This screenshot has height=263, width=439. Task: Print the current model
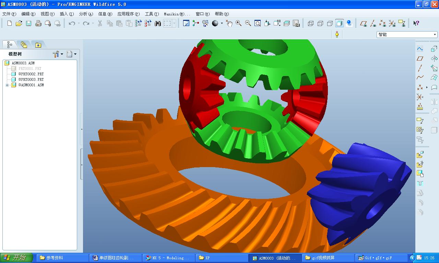tap(38, 23)
